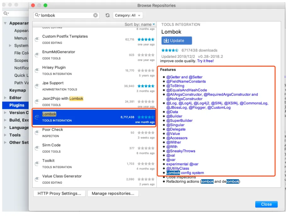Click the Update button for Lombok

pos(177,40)
